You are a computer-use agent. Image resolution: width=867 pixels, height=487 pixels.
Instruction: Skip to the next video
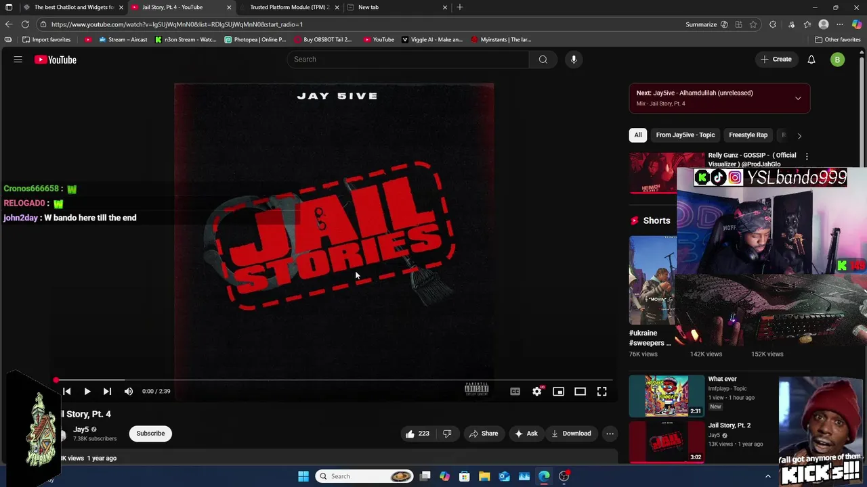point(107,391)
